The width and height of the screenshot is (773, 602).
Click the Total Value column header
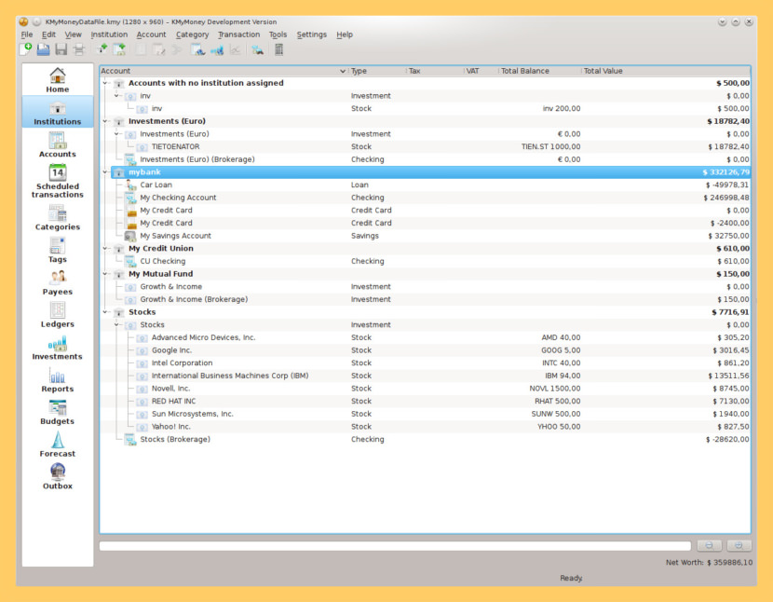(x=666, y=71)
